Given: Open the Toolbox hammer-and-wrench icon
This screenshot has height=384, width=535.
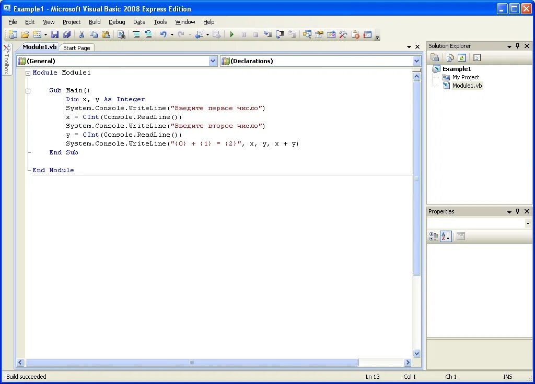Looking at the screenshot, I should click(343, 34).
